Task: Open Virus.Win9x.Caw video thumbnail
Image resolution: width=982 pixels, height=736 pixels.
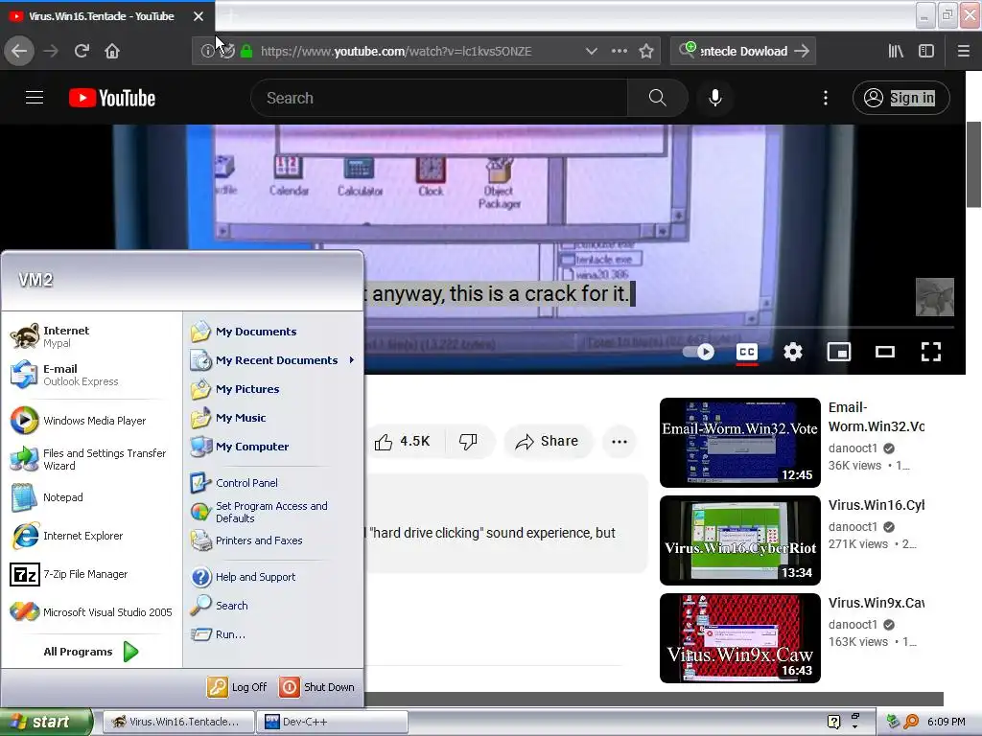Action: pos(739,637)
